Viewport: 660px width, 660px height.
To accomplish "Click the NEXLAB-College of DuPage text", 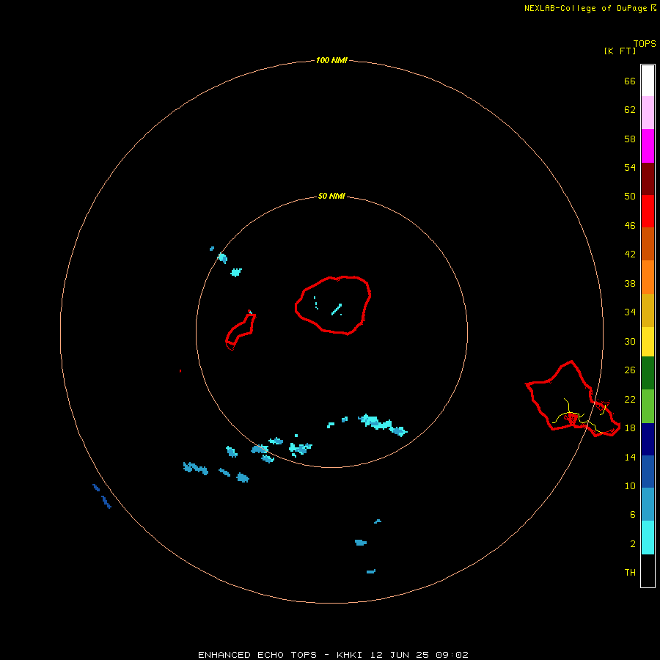I will pyautogui.click(x=585, y=8).
